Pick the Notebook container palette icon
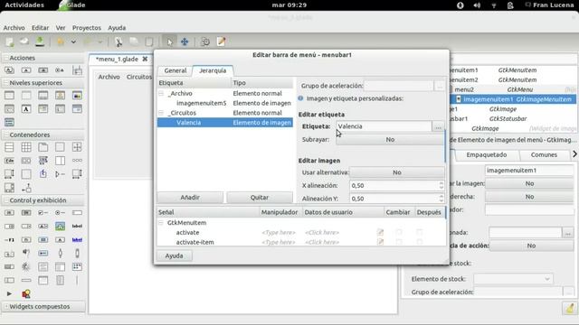The height and width of the screenshot is (325, 579). (x=43, y=147)
